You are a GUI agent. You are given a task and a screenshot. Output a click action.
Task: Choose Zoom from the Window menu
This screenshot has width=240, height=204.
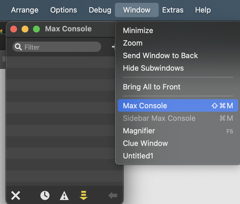coord(133,43)
